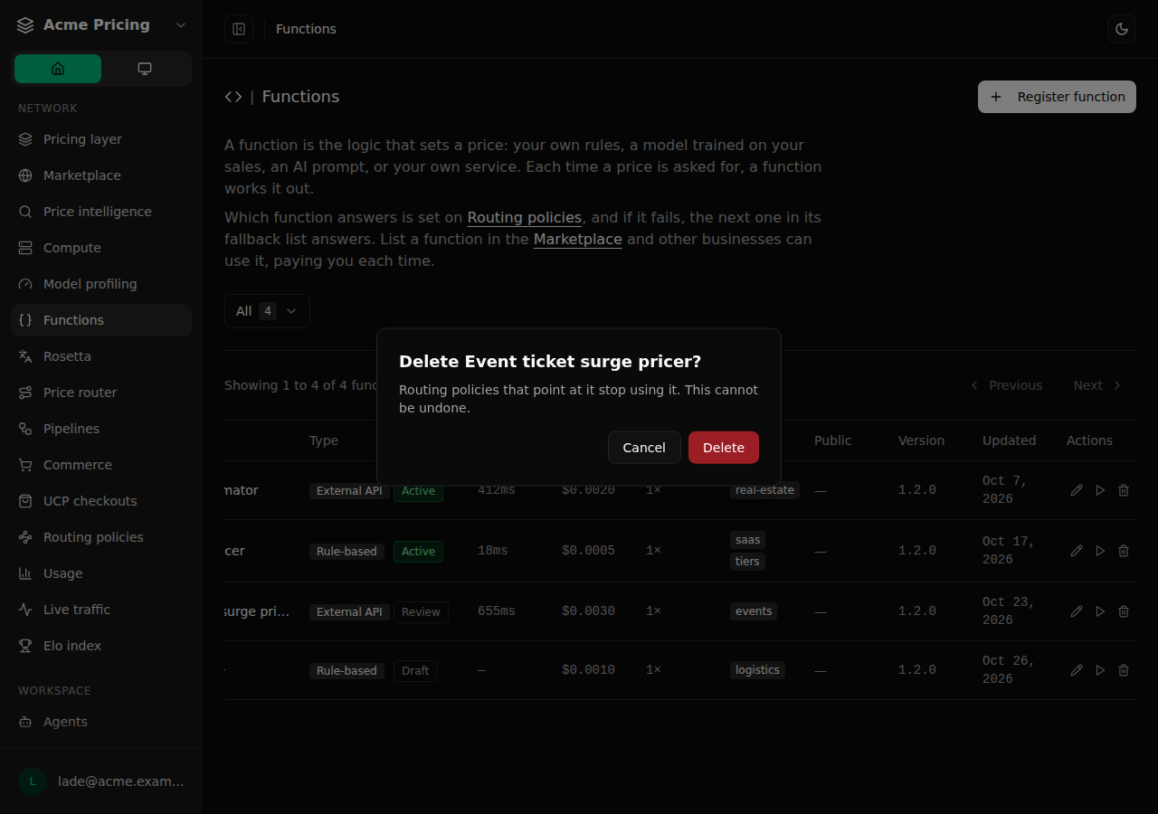Run the saas tiers function row

tap(1100, 551)
